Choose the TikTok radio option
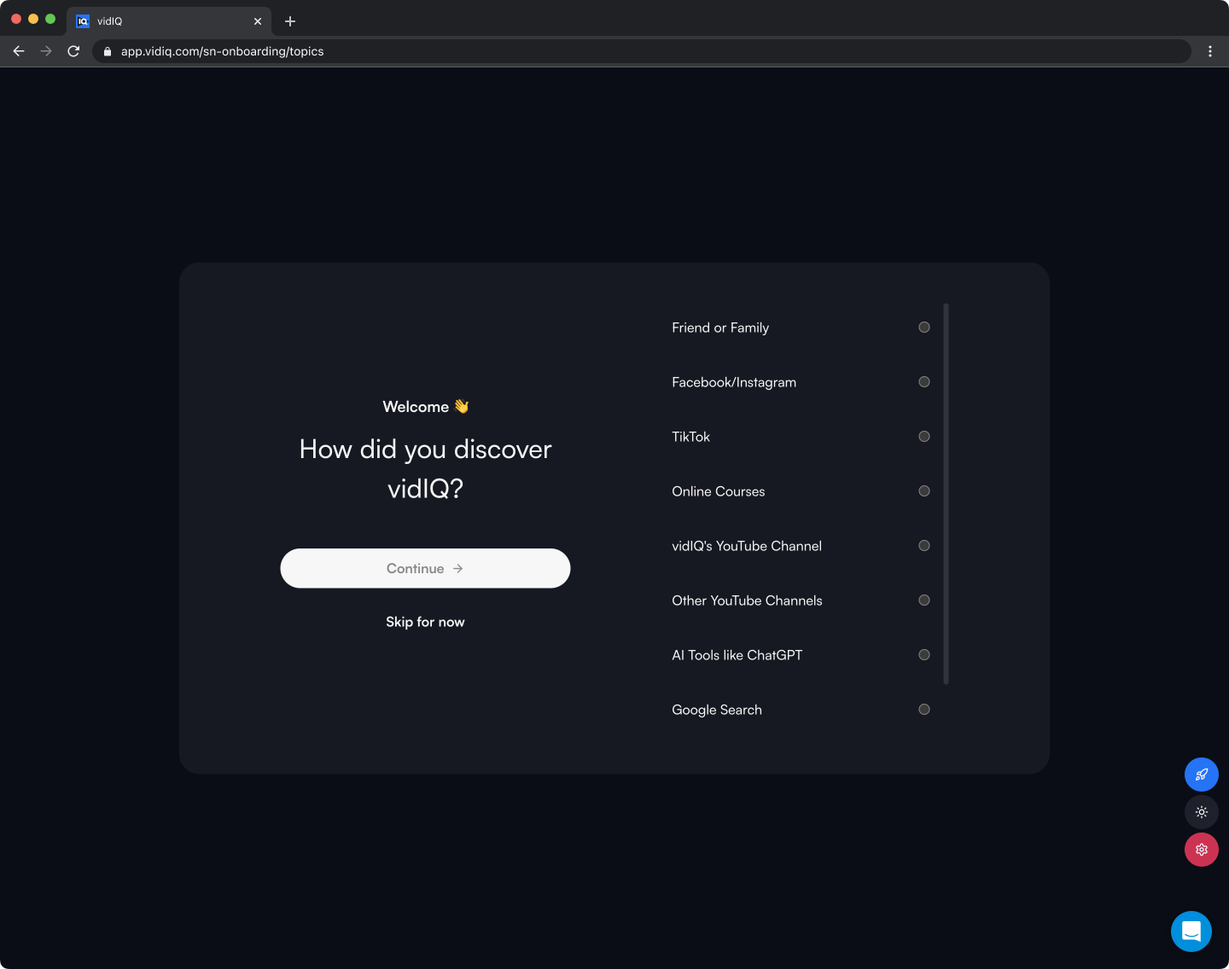 (923, 437)
